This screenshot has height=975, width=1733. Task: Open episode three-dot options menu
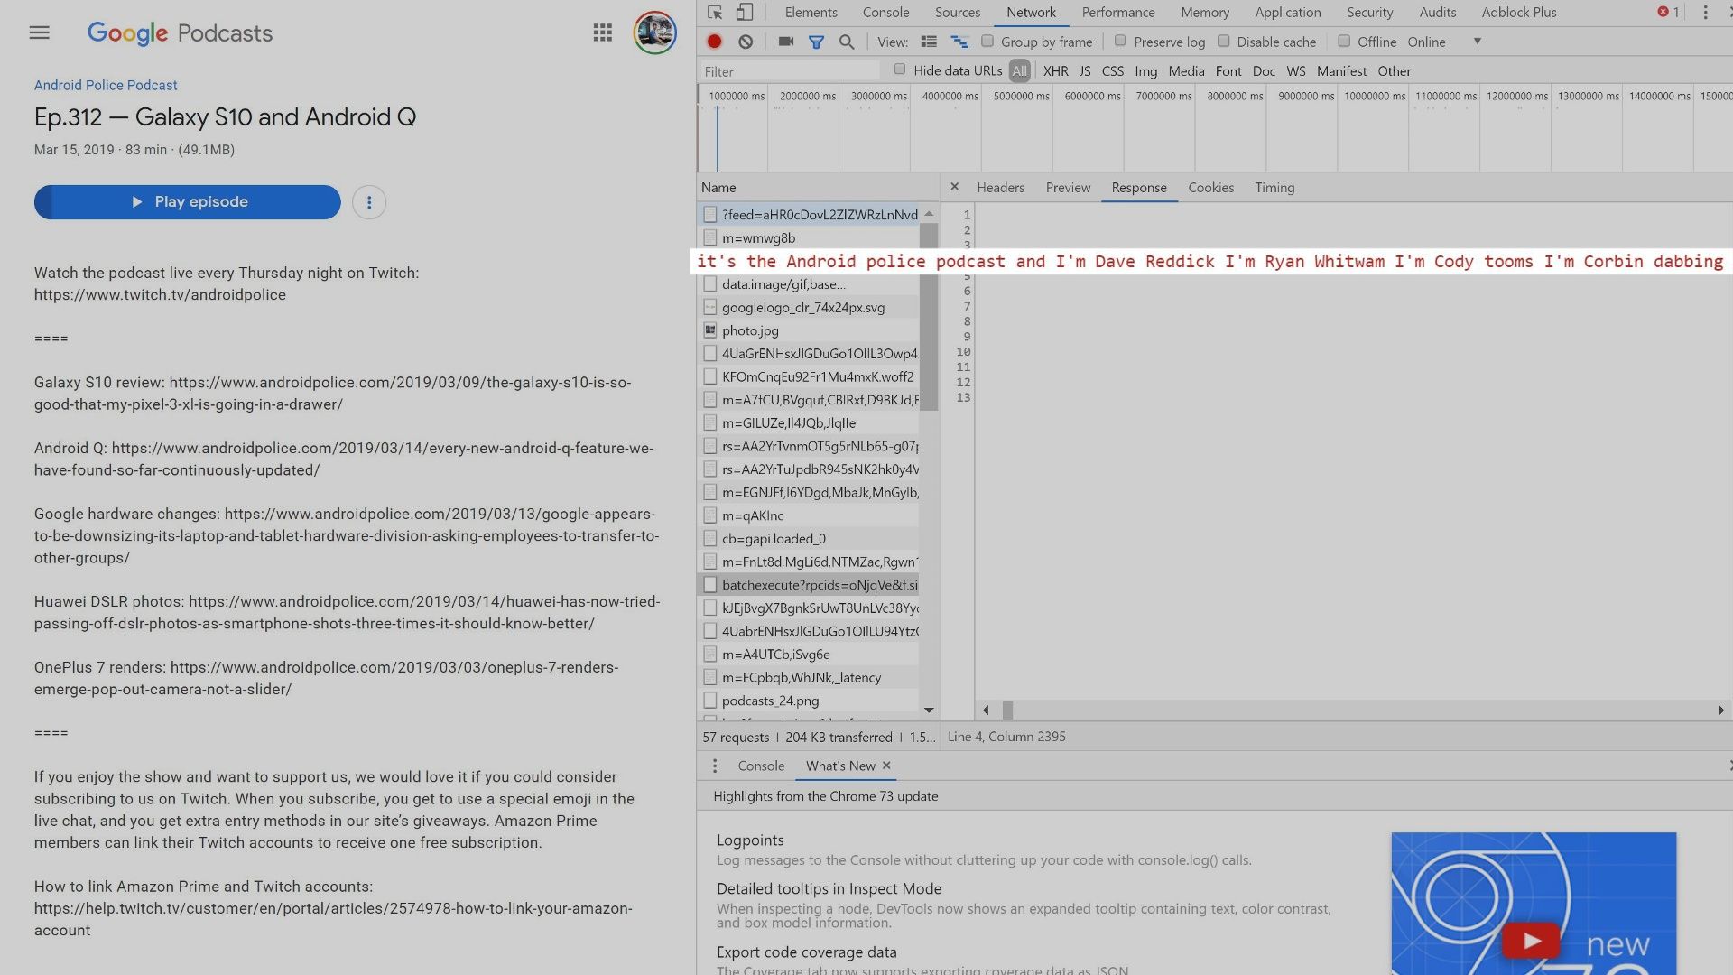click(369, 202)
